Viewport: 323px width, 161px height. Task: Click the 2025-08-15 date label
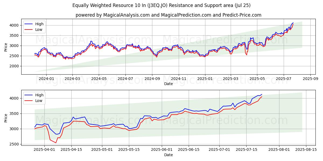point(306,150)
